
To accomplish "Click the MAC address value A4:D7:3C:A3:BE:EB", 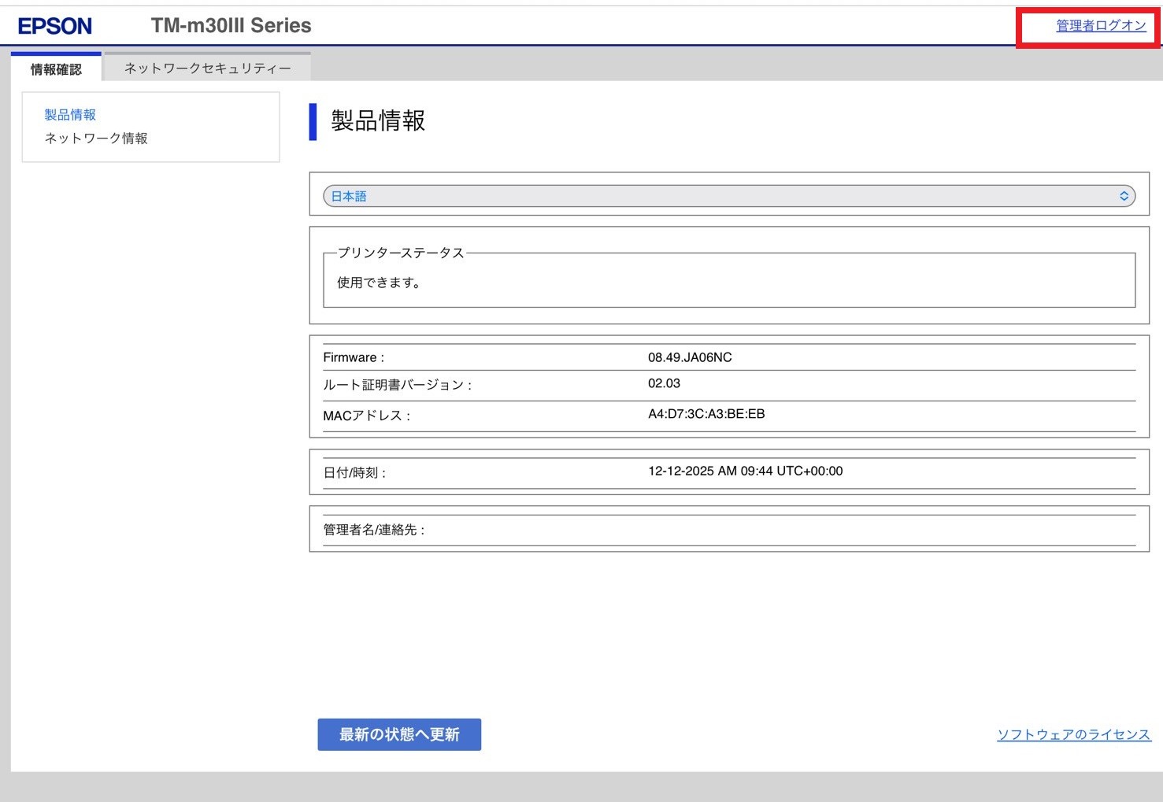I will click(706, 414).
